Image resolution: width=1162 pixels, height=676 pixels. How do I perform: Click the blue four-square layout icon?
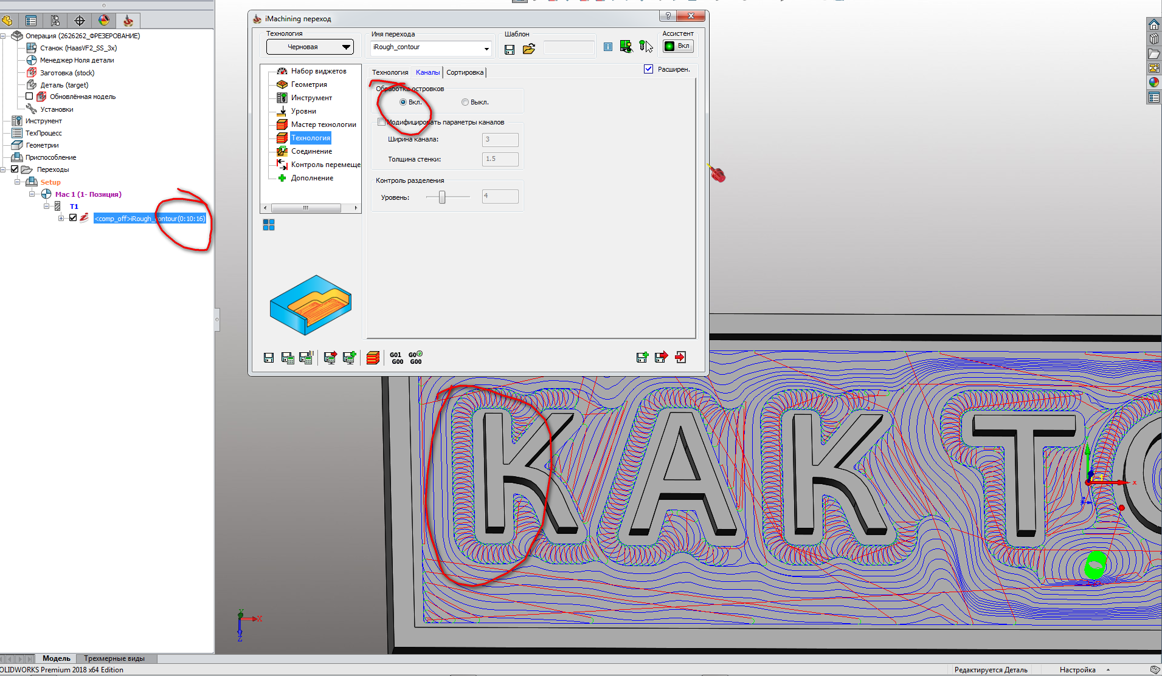pos(269,225)
